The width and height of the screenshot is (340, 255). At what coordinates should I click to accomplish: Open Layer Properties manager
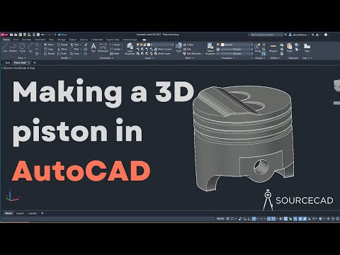[130, 49]
